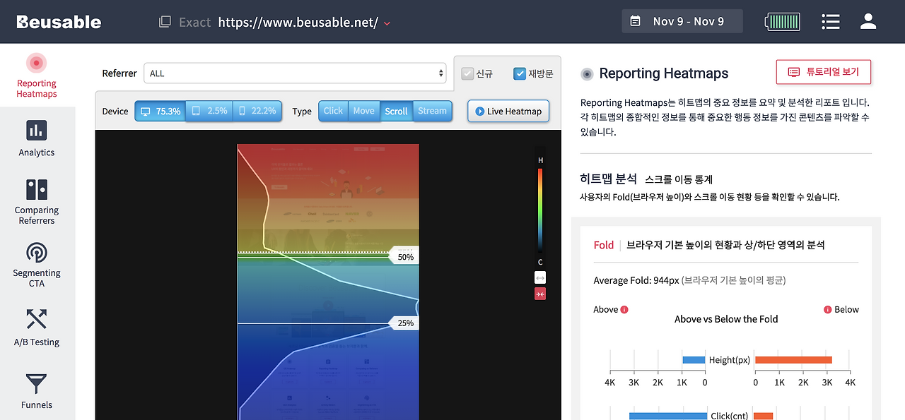Click the calendar icon in date picker

coord(635,21)
